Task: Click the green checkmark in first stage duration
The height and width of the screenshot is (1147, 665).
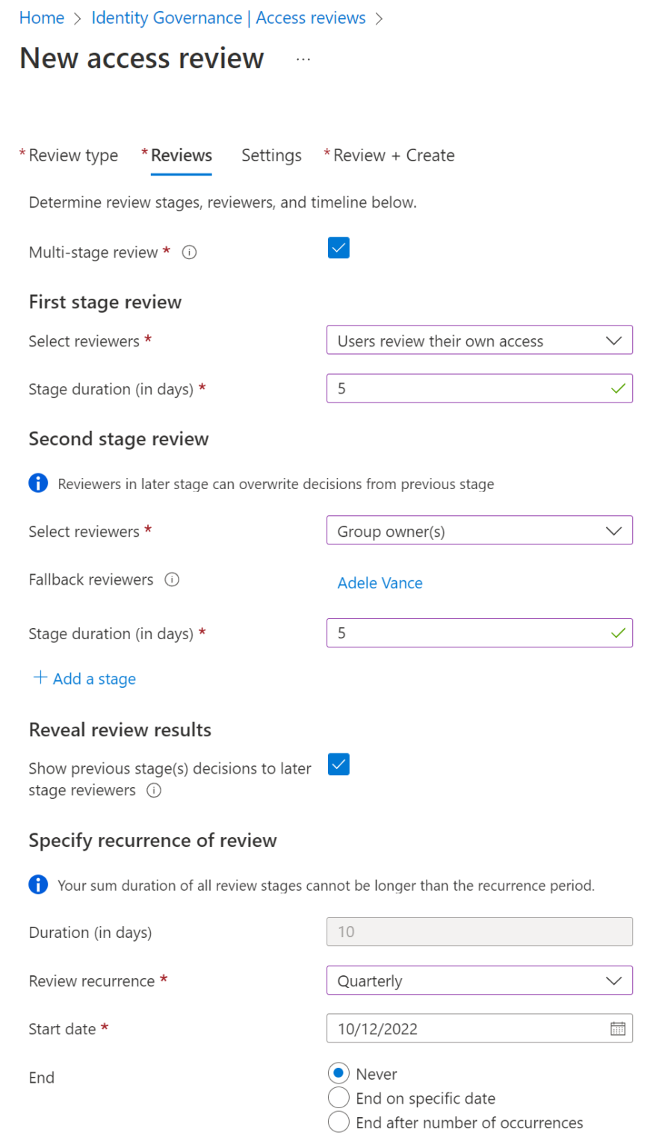Action: [x=617, y=388]
